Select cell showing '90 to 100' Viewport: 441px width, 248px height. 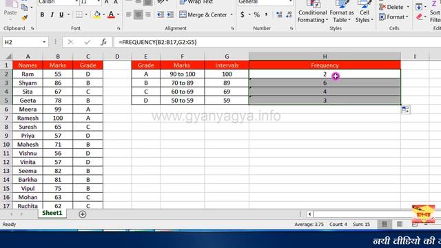click(182, 74)
